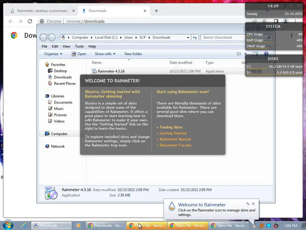Open balloon notification settings wrench icon

pos(248,204)
